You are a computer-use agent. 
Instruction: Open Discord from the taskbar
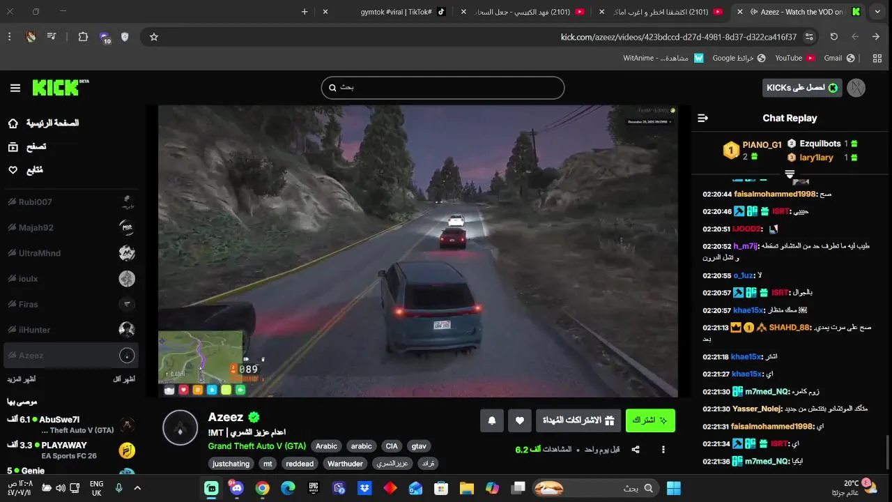tap(237, 488)
